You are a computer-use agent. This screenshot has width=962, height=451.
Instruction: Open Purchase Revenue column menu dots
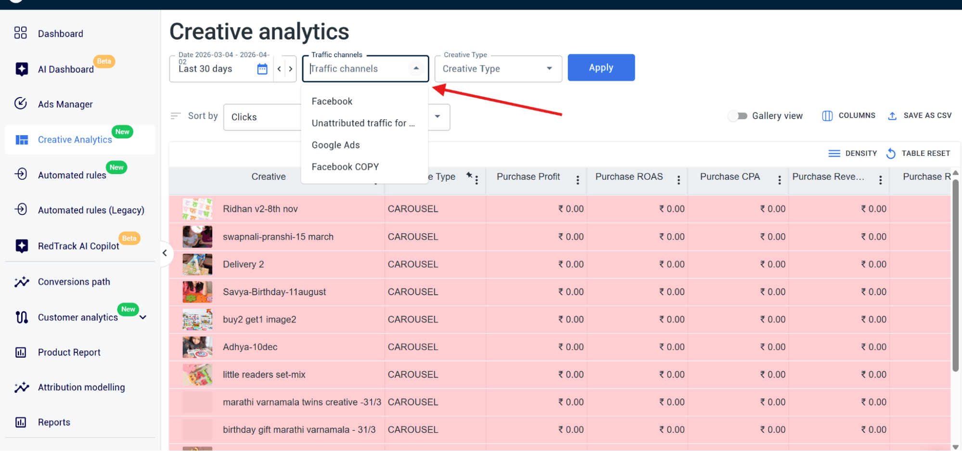(880, 180)
